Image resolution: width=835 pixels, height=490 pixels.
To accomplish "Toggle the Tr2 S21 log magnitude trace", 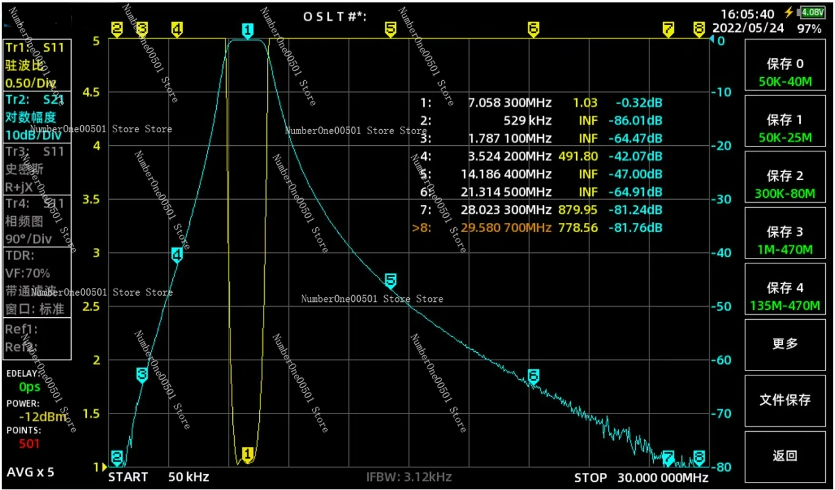I will (x=37, y=117).
